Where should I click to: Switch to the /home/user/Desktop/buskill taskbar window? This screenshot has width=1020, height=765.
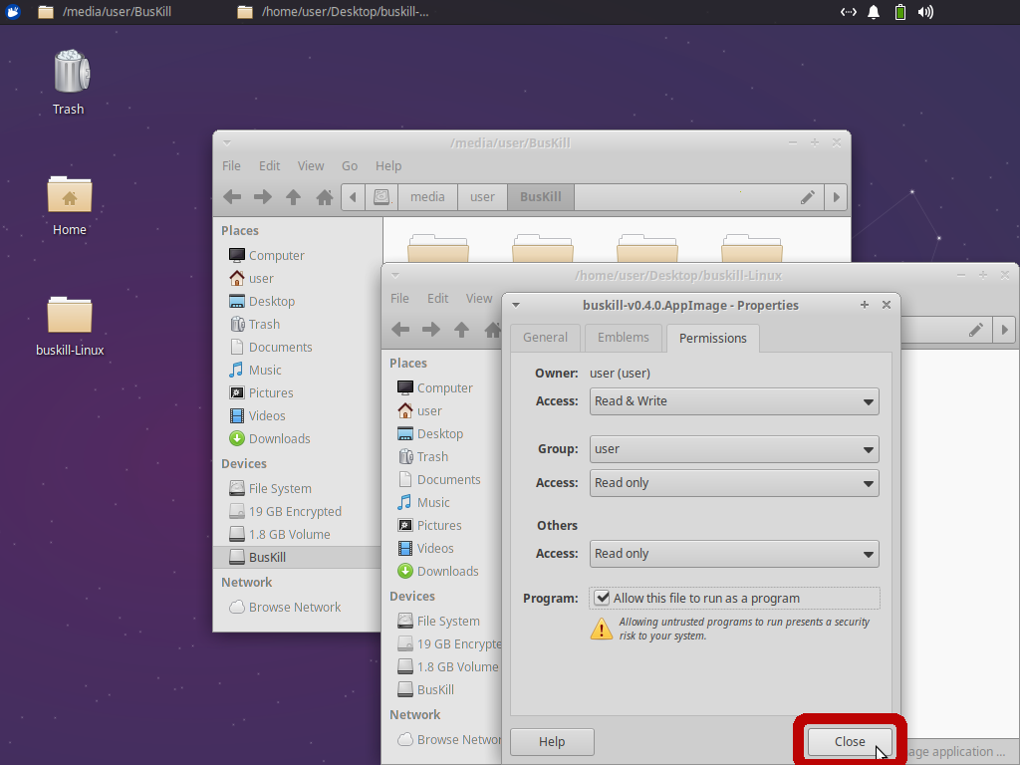pyautogui.click(x=333, y=12)
